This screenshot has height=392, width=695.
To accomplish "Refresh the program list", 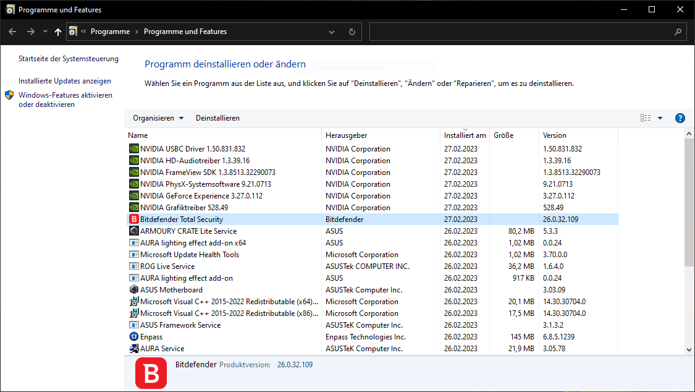I will (x=352, y=32).
